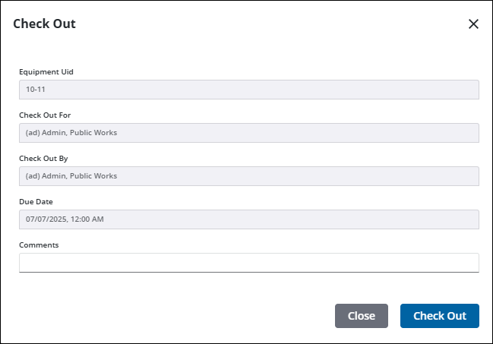The width and height of the screenshot is (493, 344).
Task: Click the Equipment Uid field
Action: [248, 90]
